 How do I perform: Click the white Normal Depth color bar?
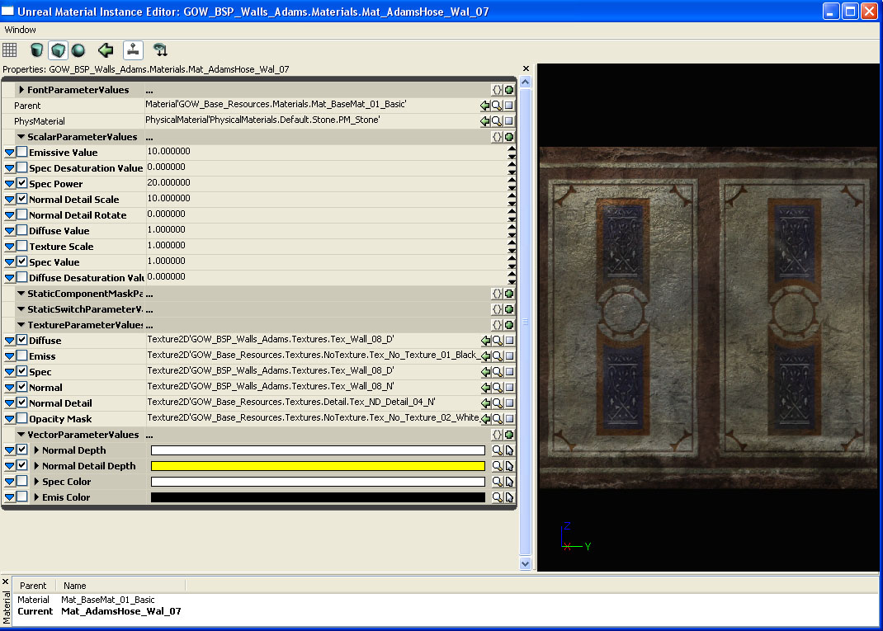[x=318, y=450]
